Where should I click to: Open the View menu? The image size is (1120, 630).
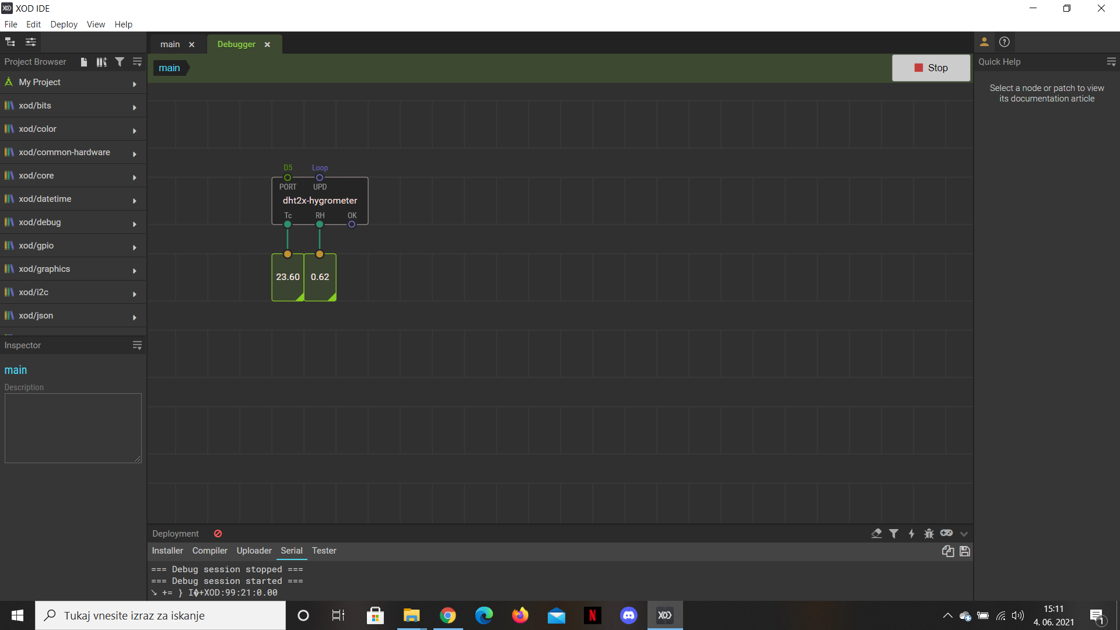(96, 24)
